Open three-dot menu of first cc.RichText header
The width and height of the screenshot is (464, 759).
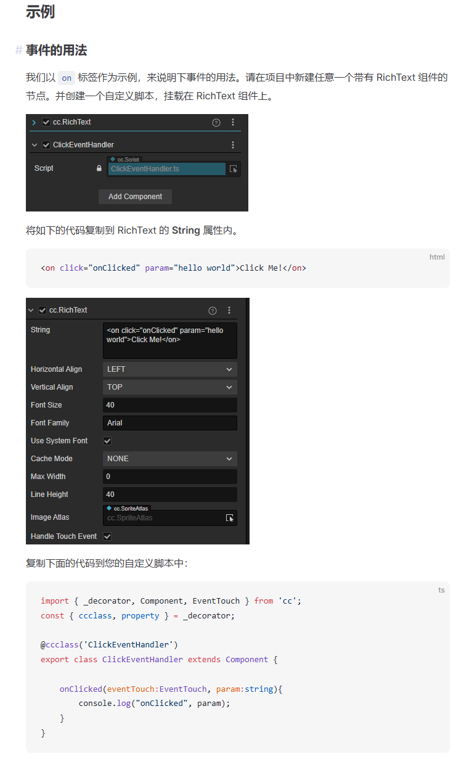(x=233, y=122)
